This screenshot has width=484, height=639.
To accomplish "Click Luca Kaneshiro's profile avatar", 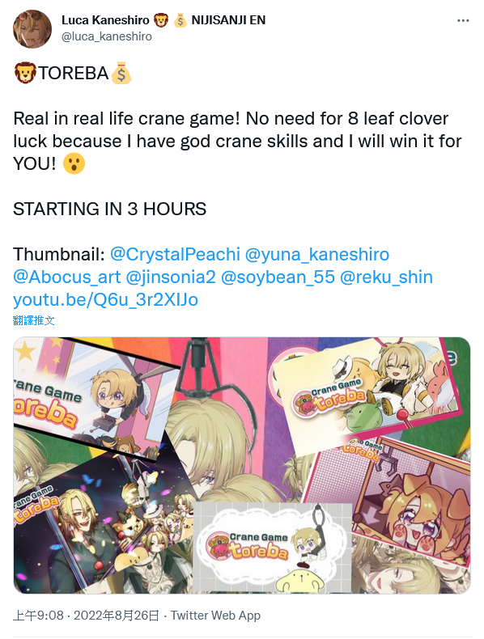I will click(32, 29).
